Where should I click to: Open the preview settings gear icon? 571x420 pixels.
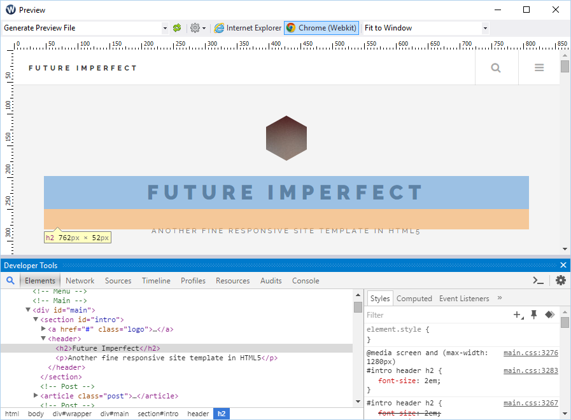[194, 28]
